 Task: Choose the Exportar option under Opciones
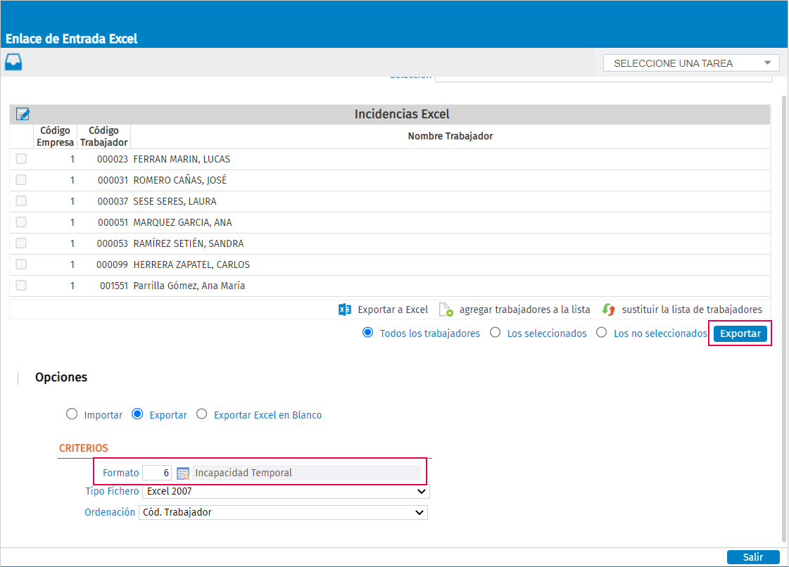point(137,414)
